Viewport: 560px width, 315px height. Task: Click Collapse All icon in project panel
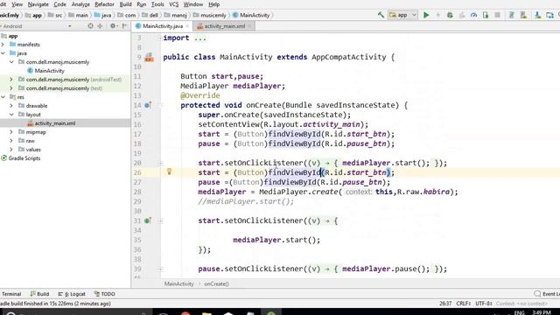tap(100, 26)
